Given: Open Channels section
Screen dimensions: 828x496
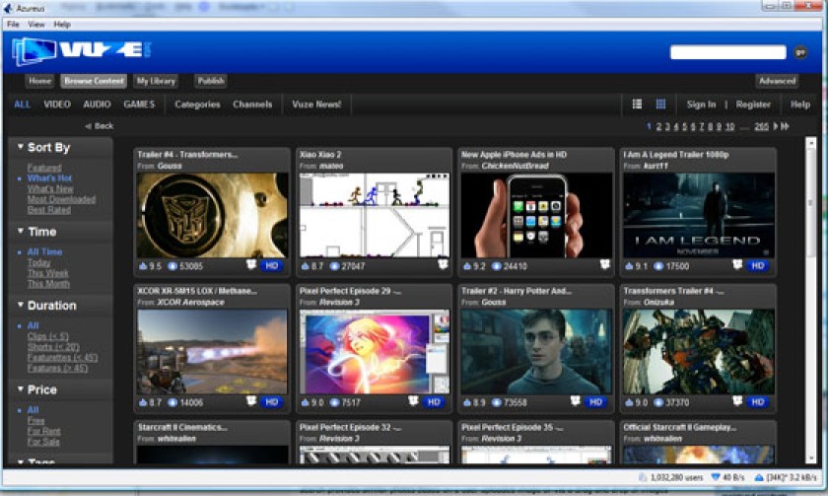Looking at the screenshot, I should pos(252,105).
